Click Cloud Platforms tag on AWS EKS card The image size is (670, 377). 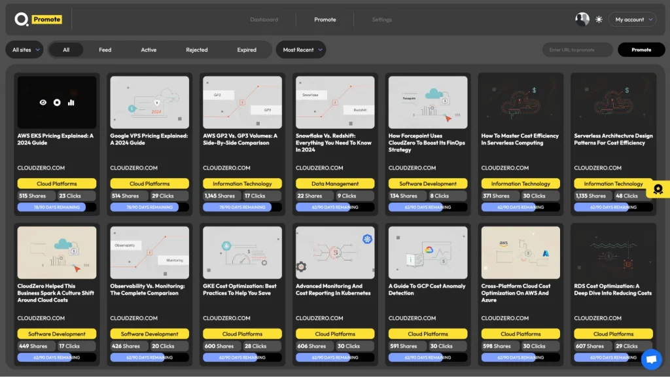(x=57, y=184)
